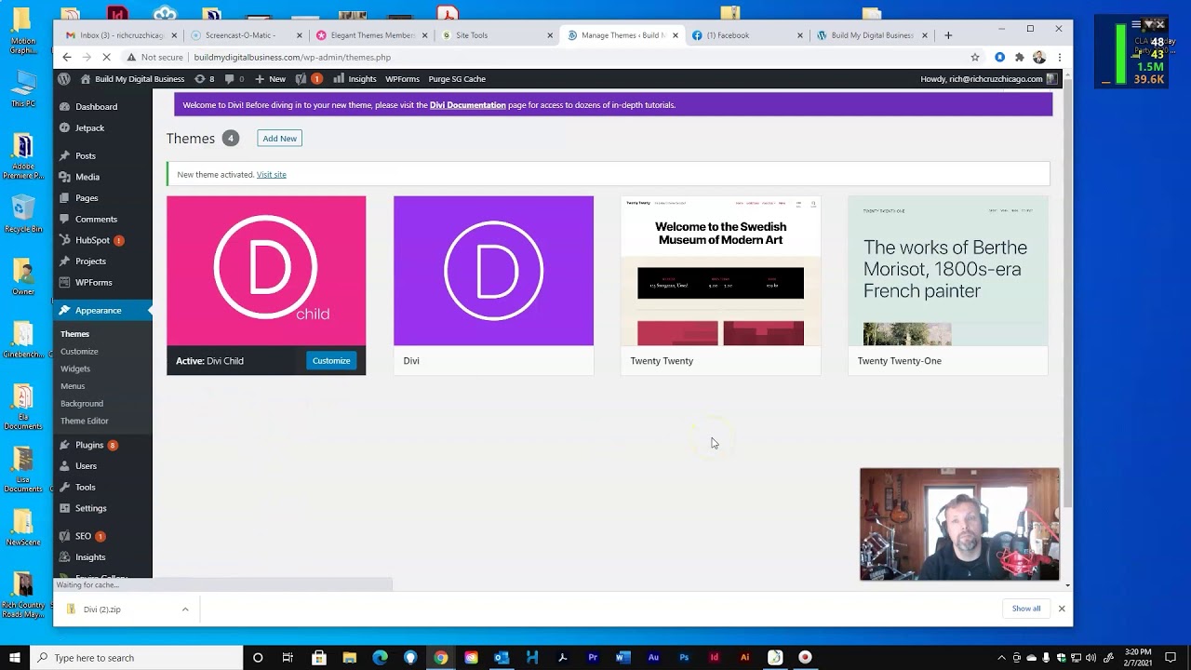Open Premiere Pro from the taskbar
This screenshot has height=670, width=1191.
pyautogui.click(x=593, y=658)
